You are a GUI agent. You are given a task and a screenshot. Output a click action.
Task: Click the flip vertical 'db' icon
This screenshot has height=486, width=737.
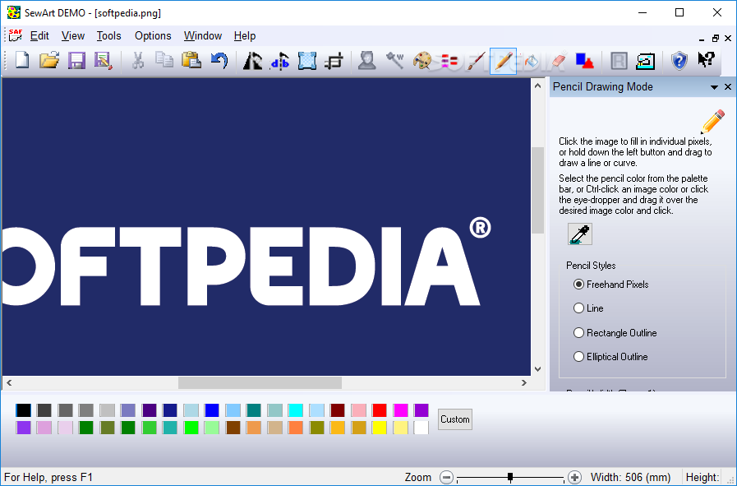[279, 61]
